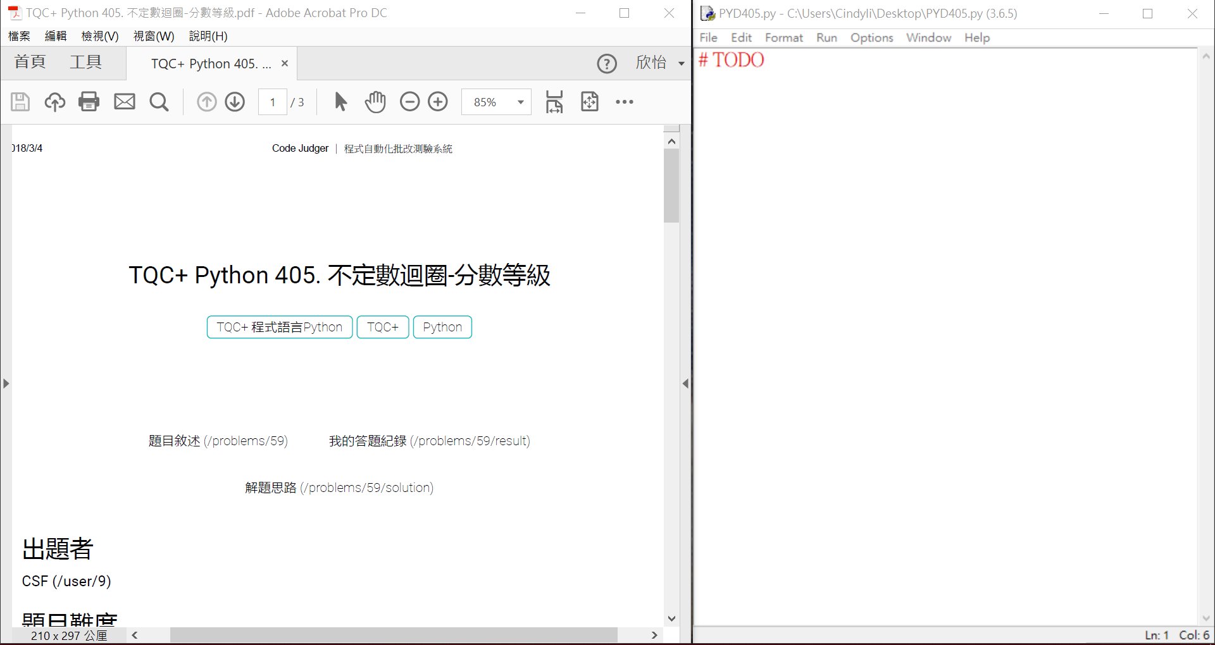
Task: Open the 視窗(W) menu
Action: pyautogui.click(x=154, y=36)
